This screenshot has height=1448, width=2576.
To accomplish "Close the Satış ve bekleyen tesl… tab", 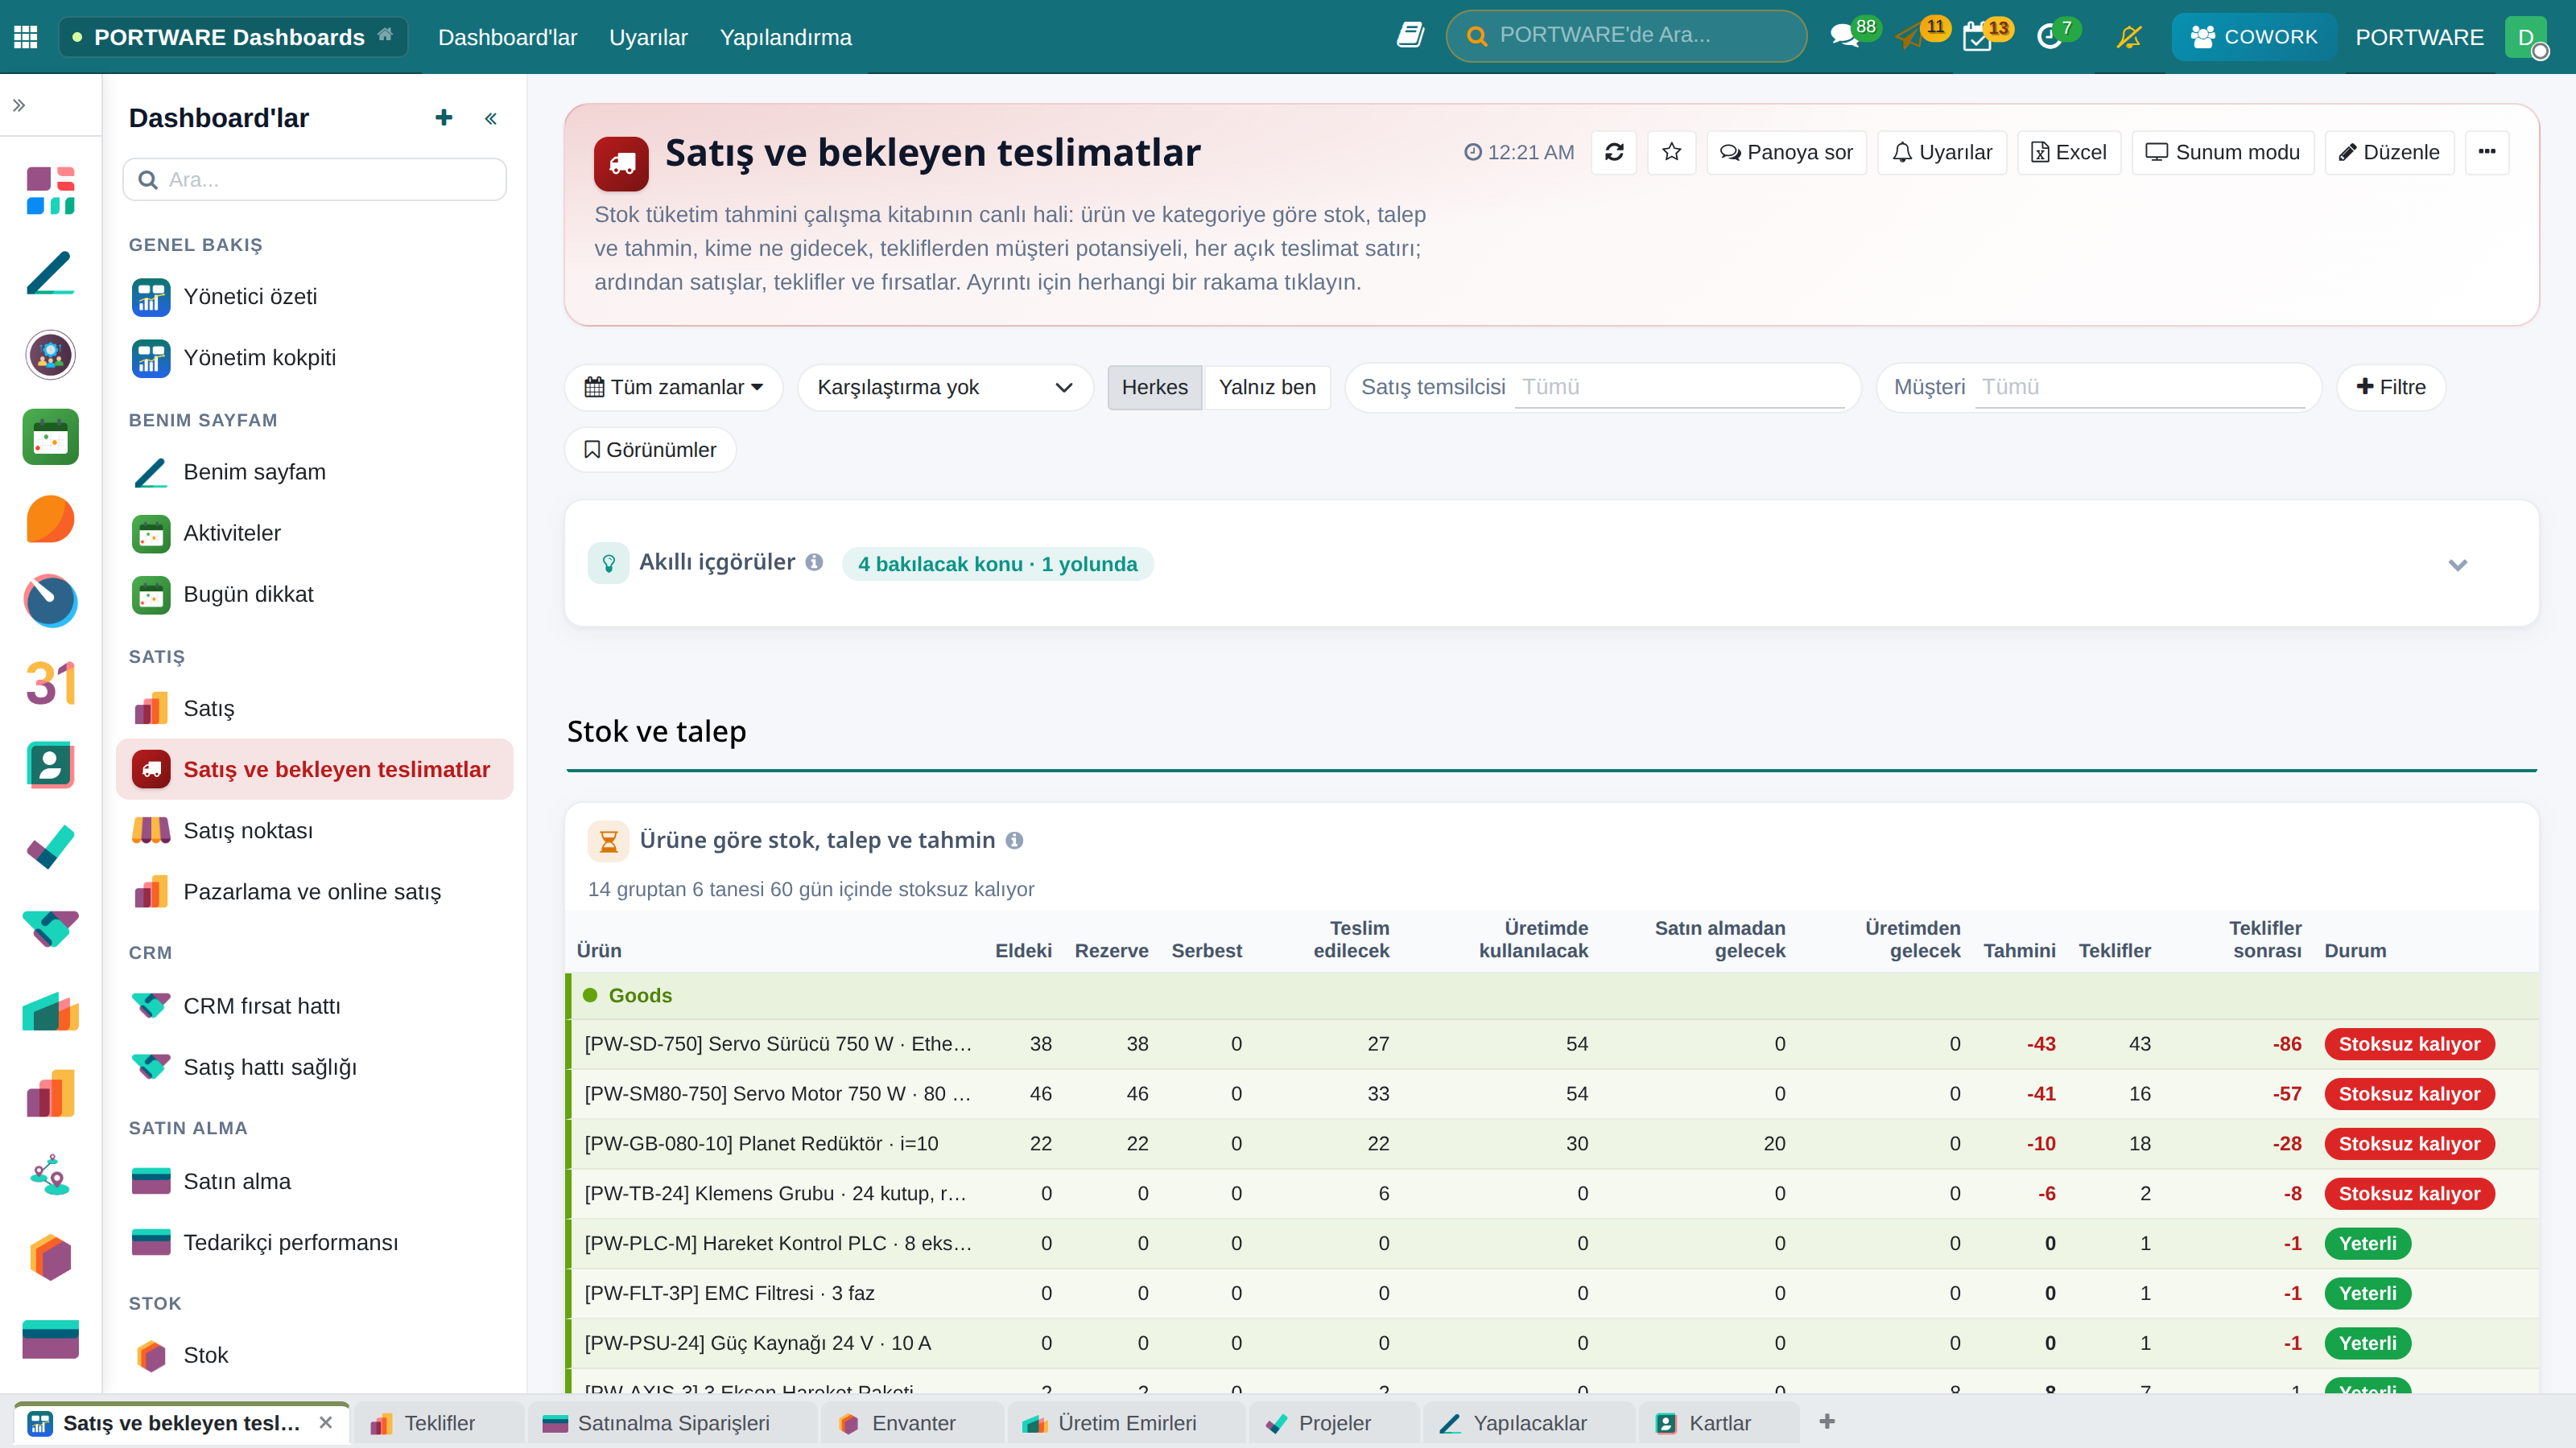I will (326, 1422).
